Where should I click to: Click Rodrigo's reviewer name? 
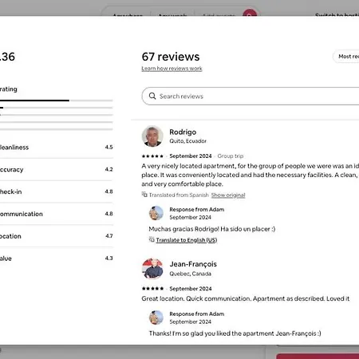pos(183,132)
